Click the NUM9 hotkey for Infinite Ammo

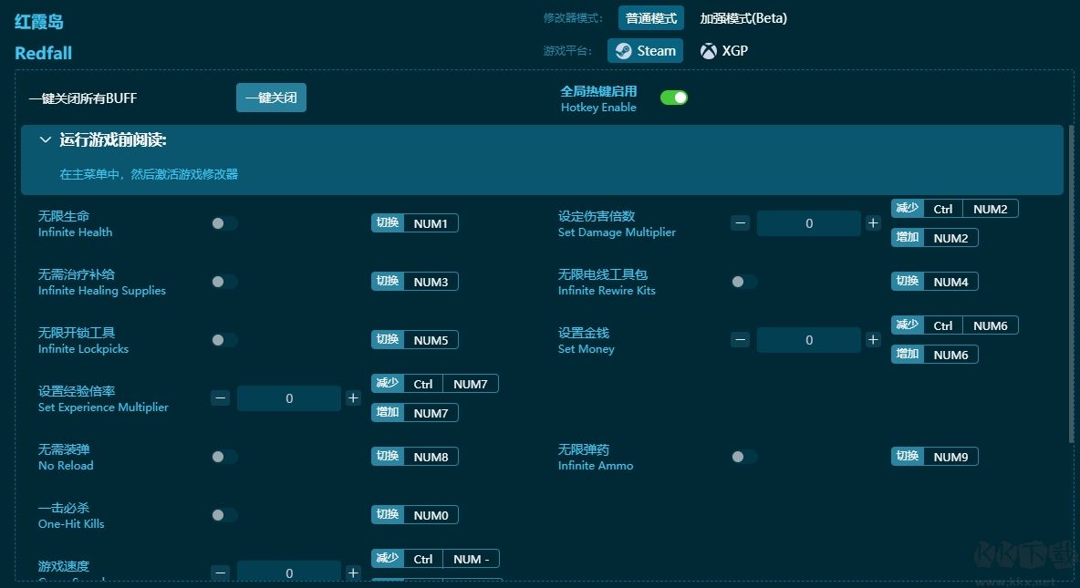click(935, 457)
